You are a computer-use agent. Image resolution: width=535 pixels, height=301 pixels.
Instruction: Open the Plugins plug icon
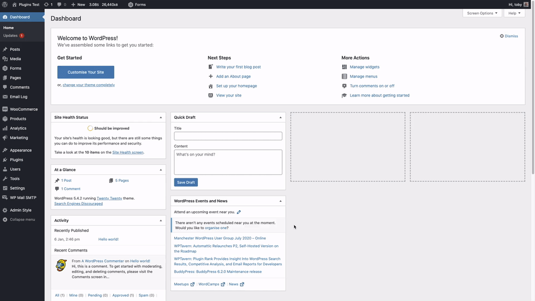pos(5,160)
